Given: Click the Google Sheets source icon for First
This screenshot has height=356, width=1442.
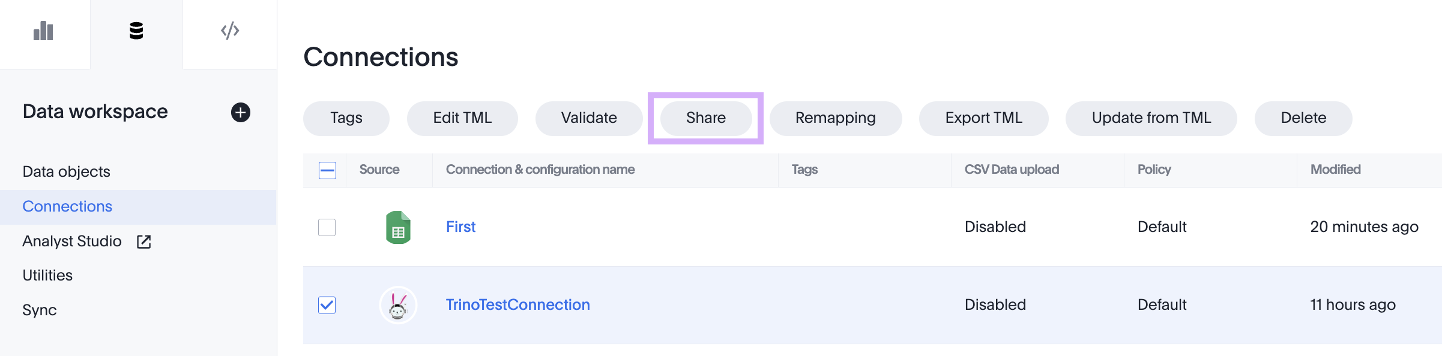Looking at the screenshot, I should [398, 227].
